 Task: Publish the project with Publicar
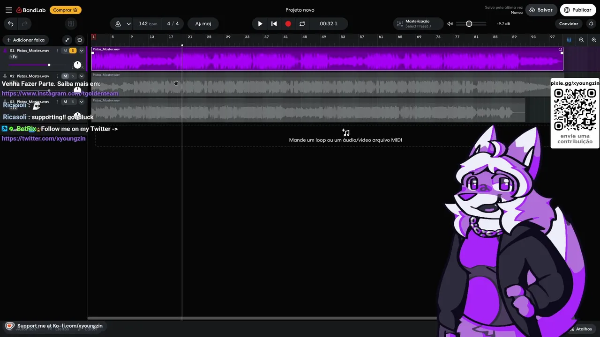pos(577,10)
